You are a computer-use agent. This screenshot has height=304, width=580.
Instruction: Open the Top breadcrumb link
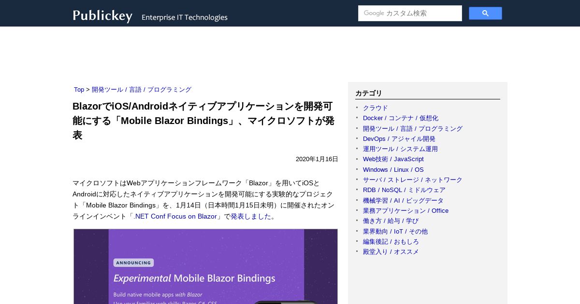coord(79,90)
